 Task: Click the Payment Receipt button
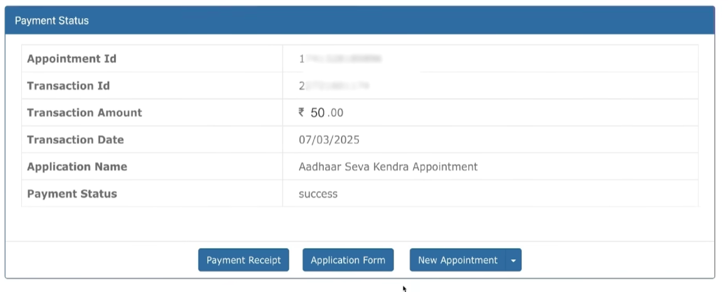point(244,260)
